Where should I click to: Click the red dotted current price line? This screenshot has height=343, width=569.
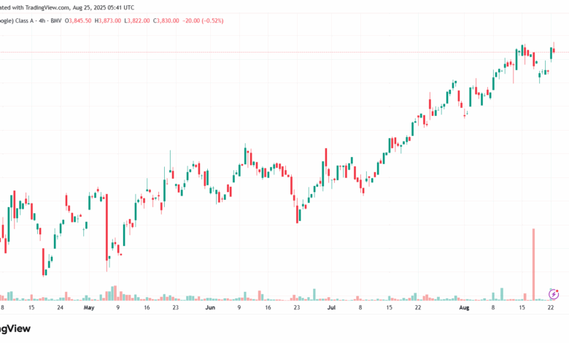(x=284, y=53)
